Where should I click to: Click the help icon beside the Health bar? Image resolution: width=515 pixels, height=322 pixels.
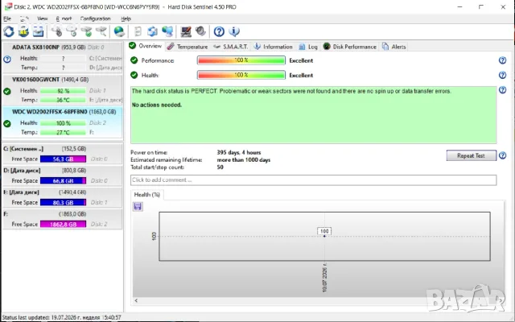tap(502, 75)
